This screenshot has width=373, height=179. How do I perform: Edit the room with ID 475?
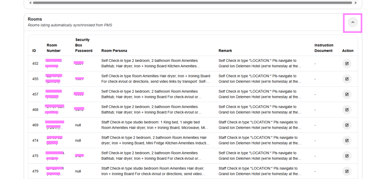click(347, 156)
